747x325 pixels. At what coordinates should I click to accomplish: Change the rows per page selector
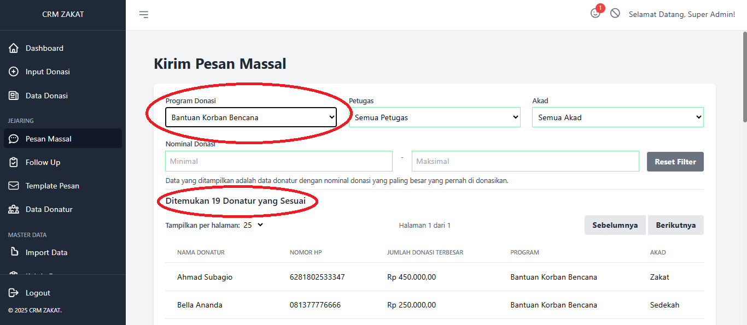pos(253,225)
